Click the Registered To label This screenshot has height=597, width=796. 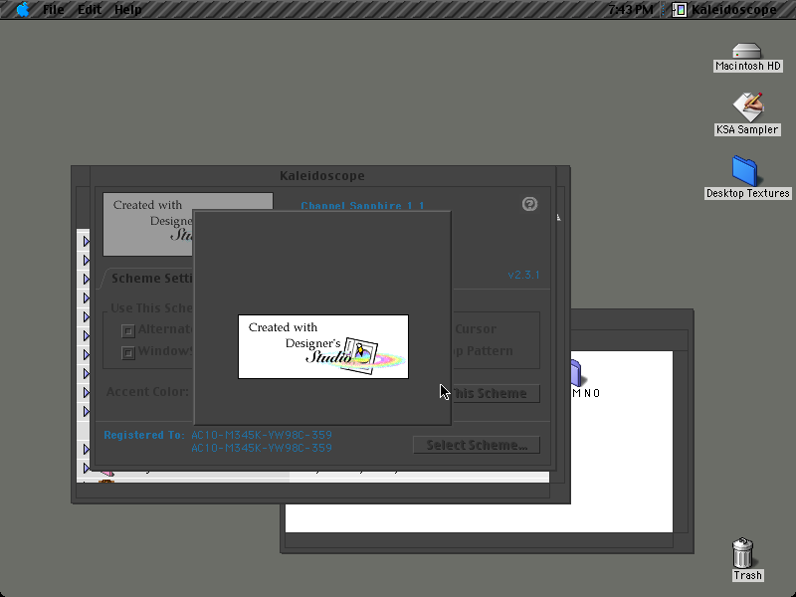(144, 435)
